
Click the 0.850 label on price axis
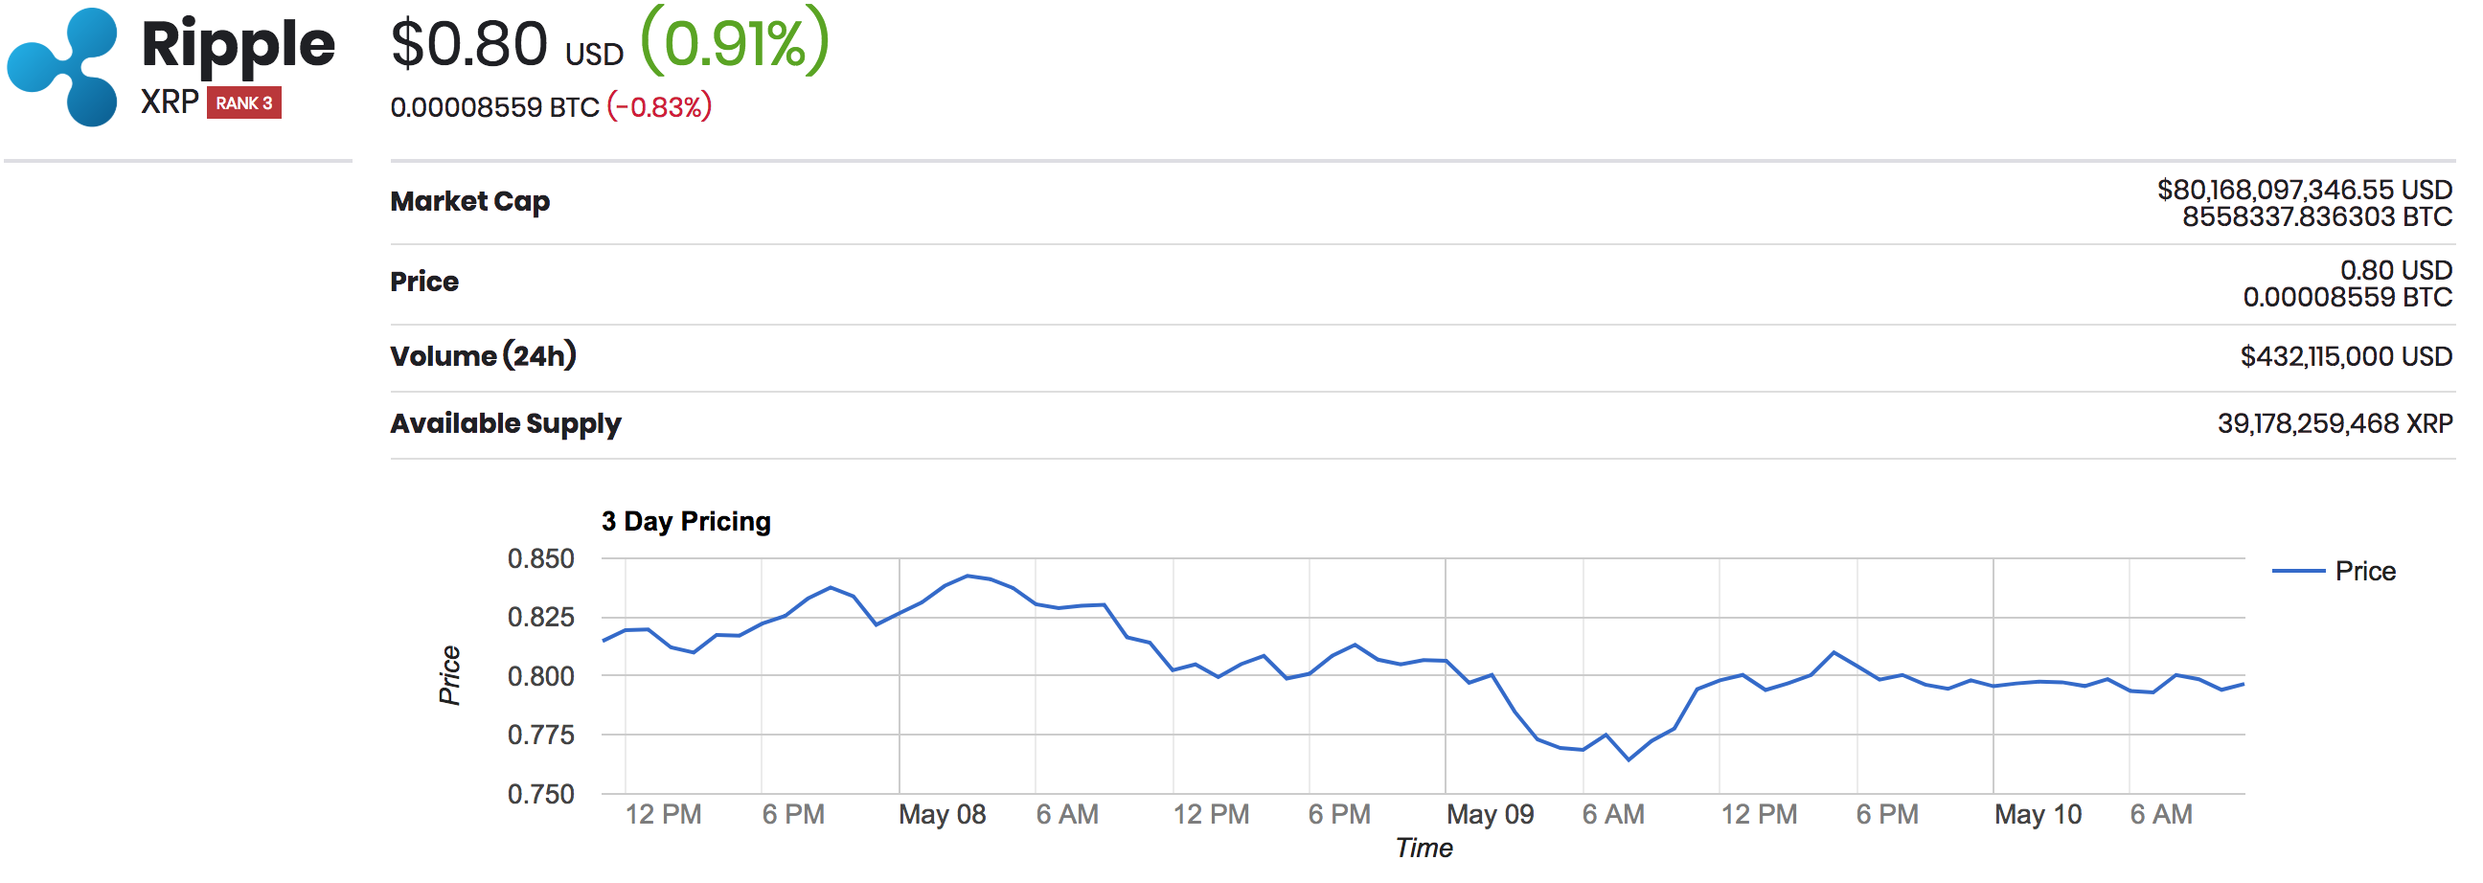click(x=540, y=559)
